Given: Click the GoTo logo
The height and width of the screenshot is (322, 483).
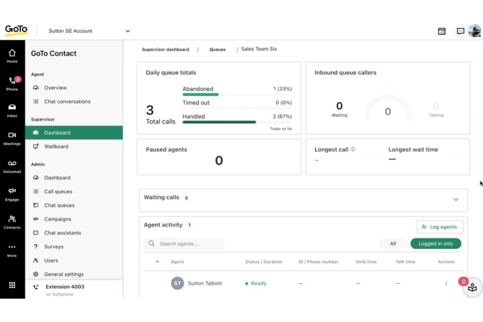Looking at the screenshot, I should click(16, 30).
